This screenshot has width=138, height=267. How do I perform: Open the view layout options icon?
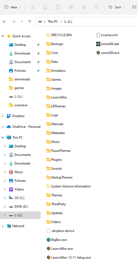[x=134, y=7]
